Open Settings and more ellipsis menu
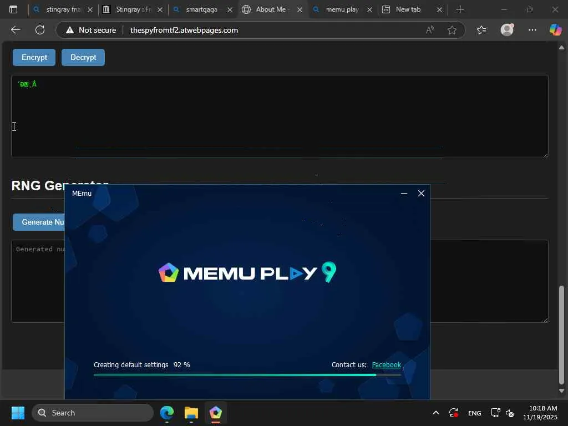Viewport: 568px width, 426px height. [x=532, y=30]
